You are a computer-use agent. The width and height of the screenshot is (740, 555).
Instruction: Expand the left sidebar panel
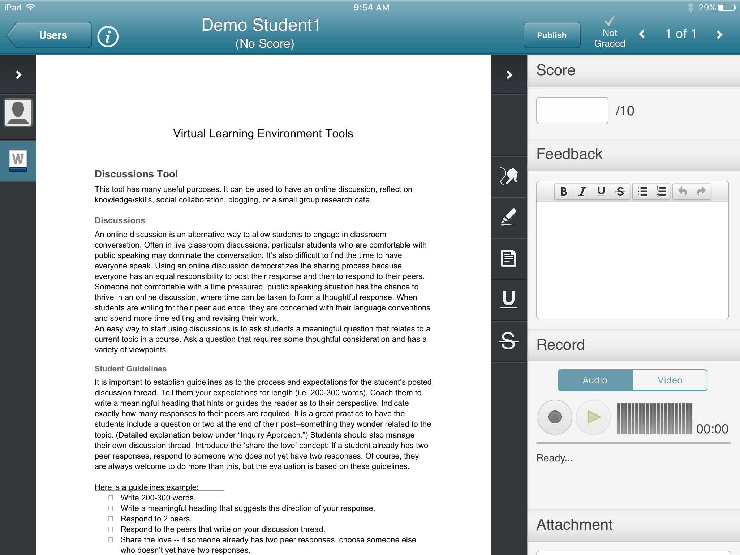pos(18,75)
